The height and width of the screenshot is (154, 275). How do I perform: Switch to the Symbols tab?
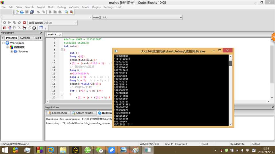25,38
